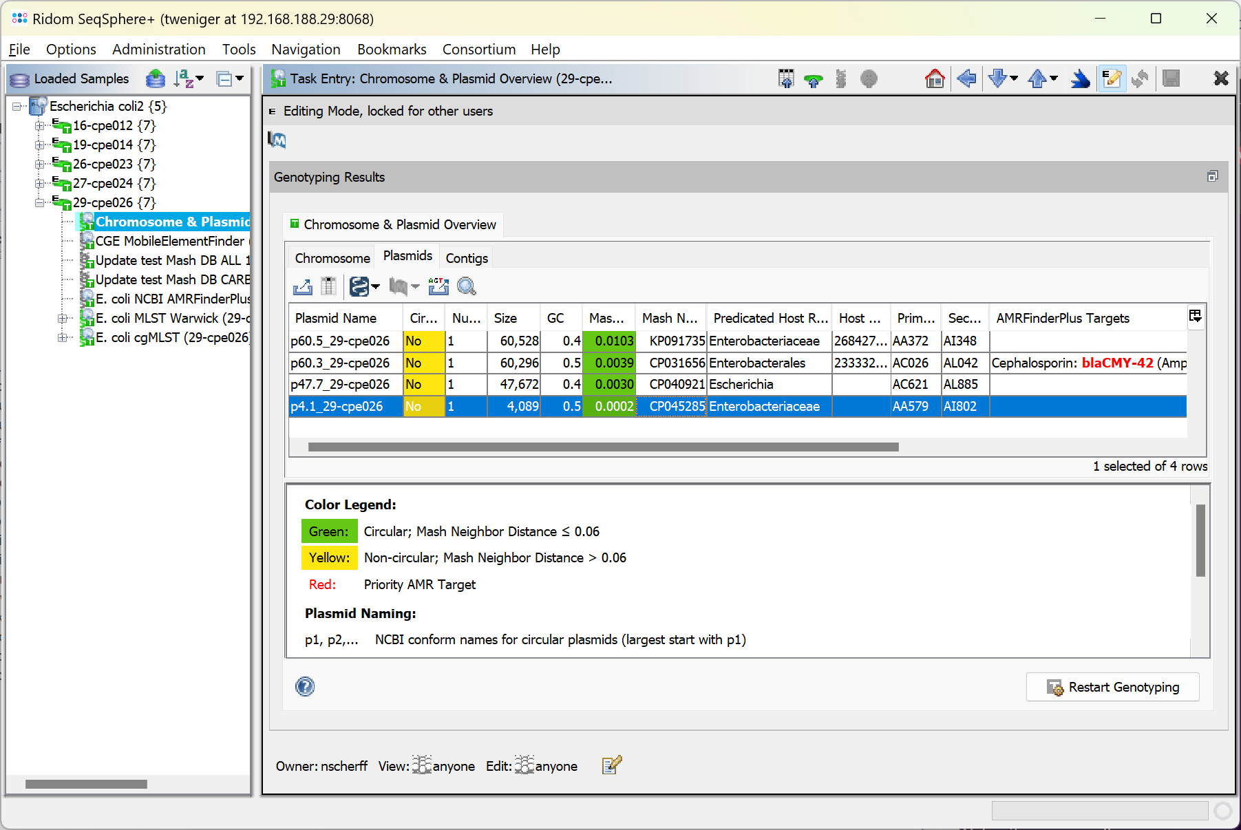
Task: Collapse the 29-cpe026 sample node
Action: (x=40, y=203)
